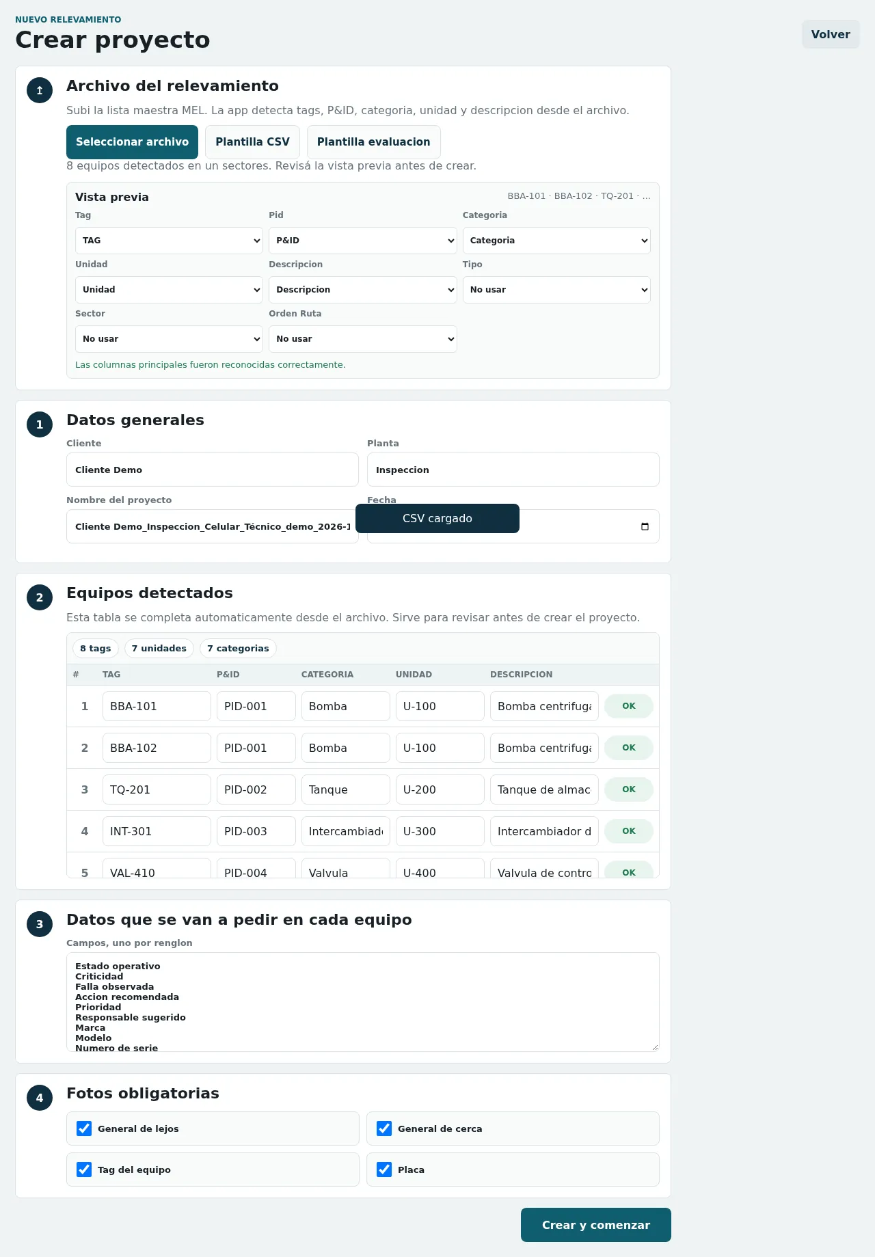Uncheck Tag del equipo photo
The width and height of the screenshot is (875, 1257).
tap(84, 1170)
